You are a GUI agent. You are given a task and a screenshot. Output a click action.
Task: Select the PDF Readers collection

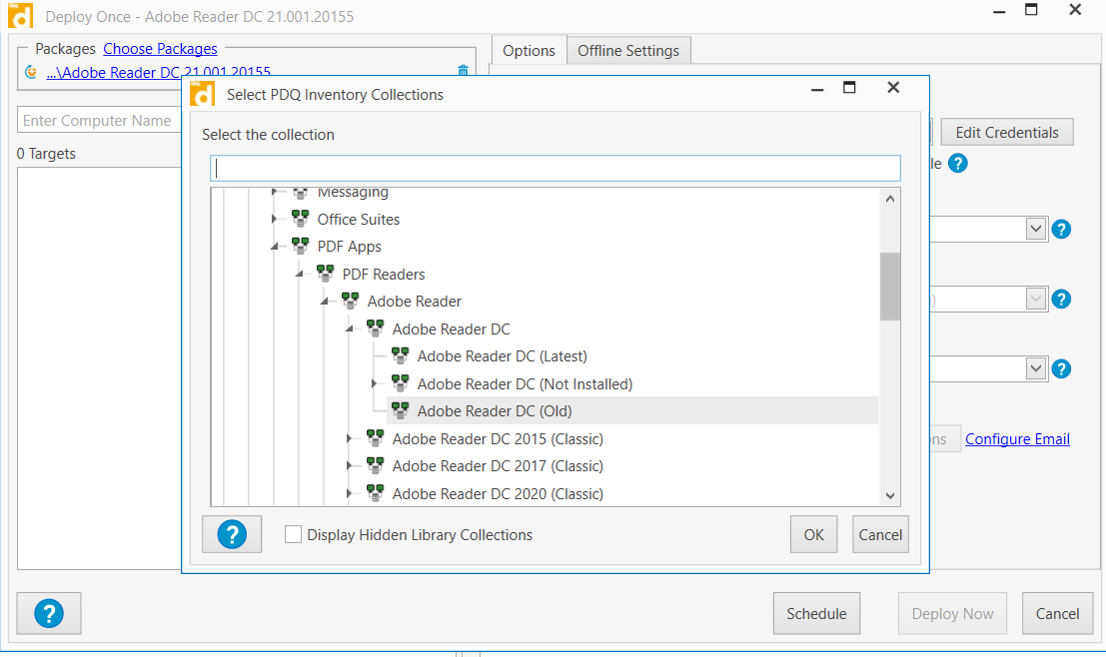383,274
